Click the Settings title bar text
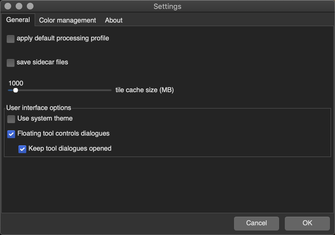335x235 pixels. coord(167,6)
